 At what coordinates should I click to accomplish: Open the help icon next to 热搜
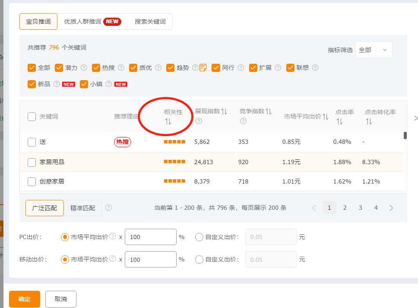point(121,68)
